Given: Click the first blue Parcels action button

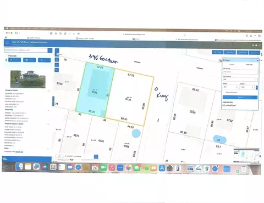Looking at the screenshot, I should point(14,60).
